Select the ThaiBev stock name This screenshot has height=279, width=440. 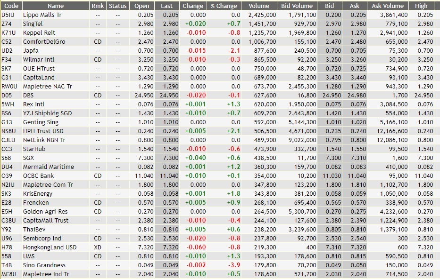[x=34, y=230]
